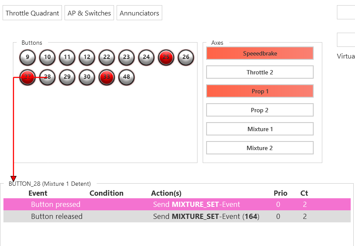
Task: Click the Mixture 2 axis button
Action: 260,148
